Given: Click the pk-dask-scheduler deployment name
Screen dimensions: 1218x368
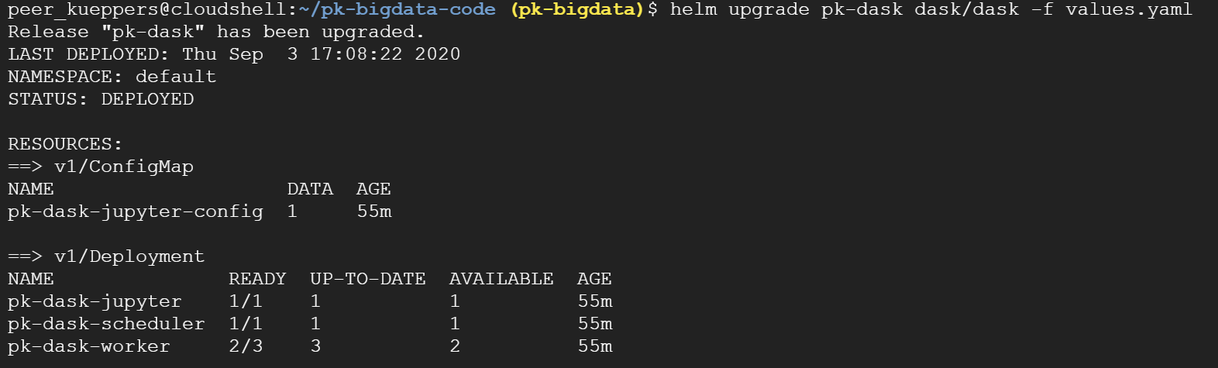Looking at the screenshot, I should point(106,324).
